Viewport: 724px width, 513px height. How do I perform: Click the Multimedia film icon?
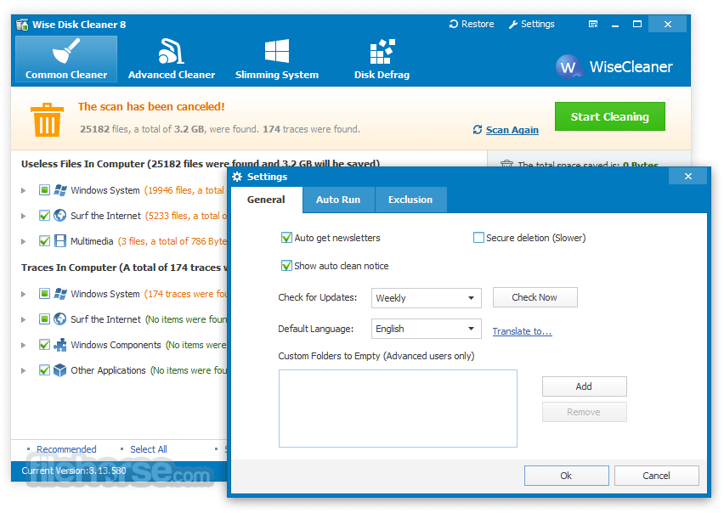60,241
